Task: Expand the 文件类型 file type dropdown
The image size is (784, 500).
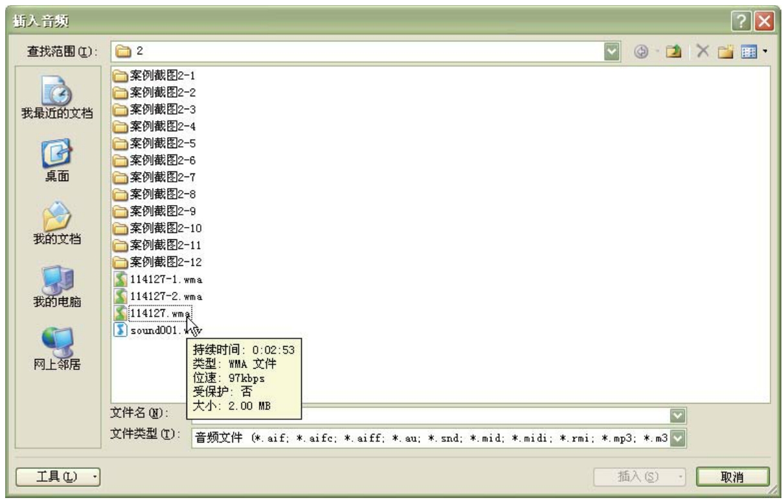Action: point(678,439)
